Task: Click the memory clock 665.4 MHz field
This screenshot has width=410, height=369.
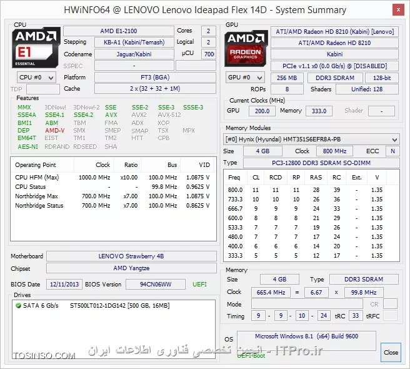Action: [271, 292]
